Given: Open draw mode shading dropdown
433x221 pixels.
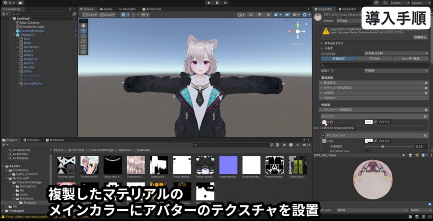Looking at the screenshot, I should click(241, 15).
